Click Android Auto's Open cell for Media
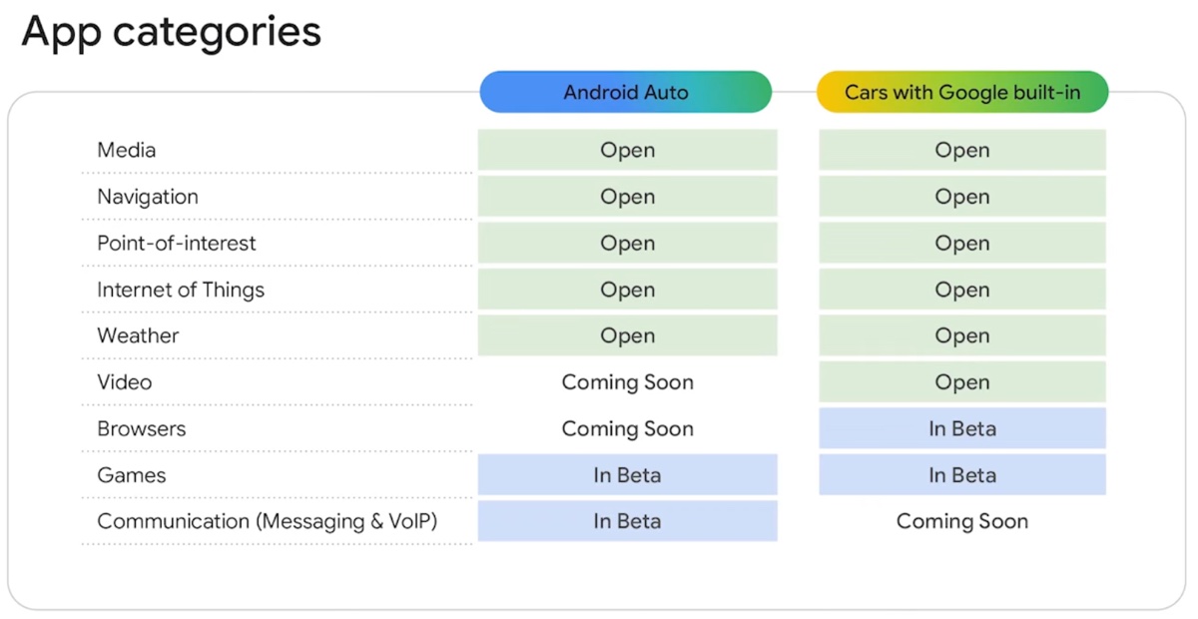Viewport: 1198px width, 619px height. point(627,151)
